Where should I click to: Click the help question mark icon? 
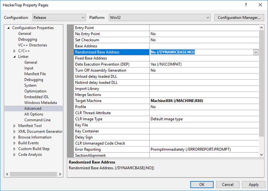click(246, 5)
